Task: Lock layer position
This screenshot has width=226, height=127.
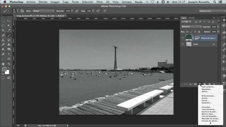Action: click(x=195, y=32)
